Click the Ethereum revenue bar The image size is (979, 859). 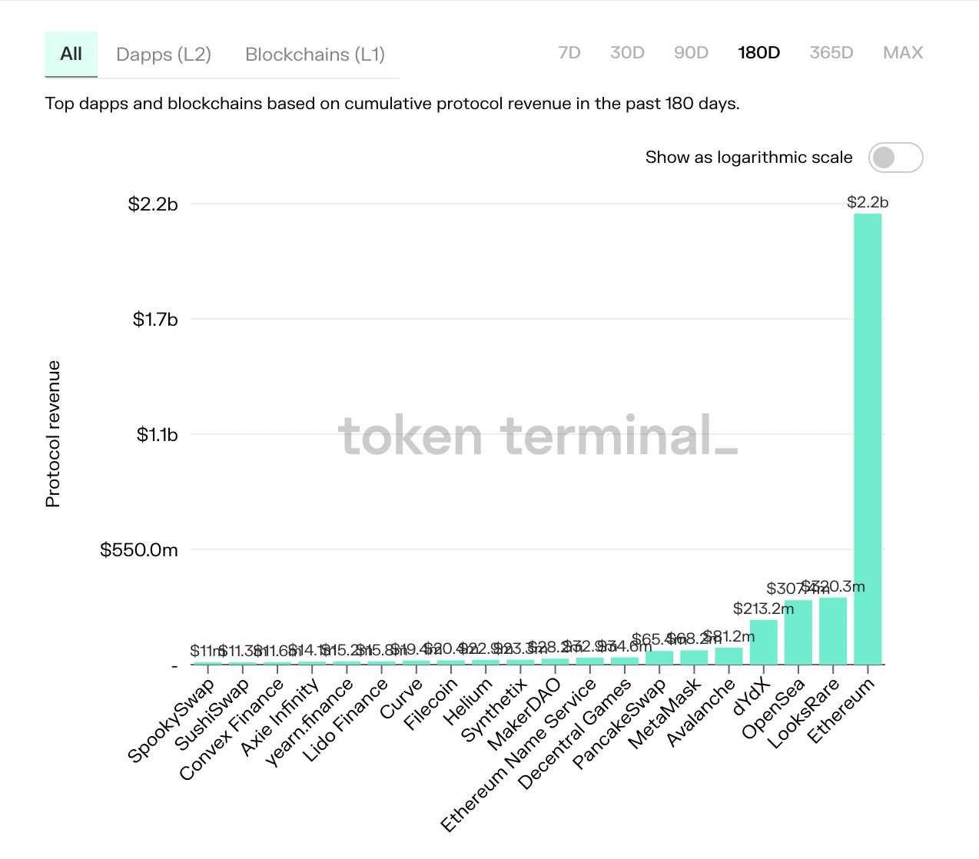[x=868, y=439]
